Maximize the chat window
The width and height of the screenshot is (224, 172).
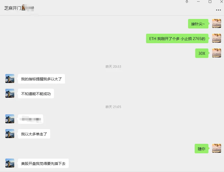tap(210, 2)
